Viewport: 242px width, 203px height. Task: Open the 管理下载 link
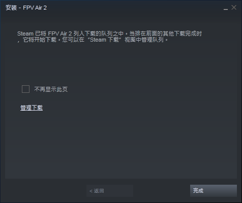[x=32, y=108]
